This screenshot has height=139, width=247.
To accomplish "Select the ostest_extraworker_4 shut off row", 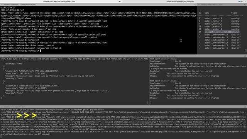I will point(220,42).
